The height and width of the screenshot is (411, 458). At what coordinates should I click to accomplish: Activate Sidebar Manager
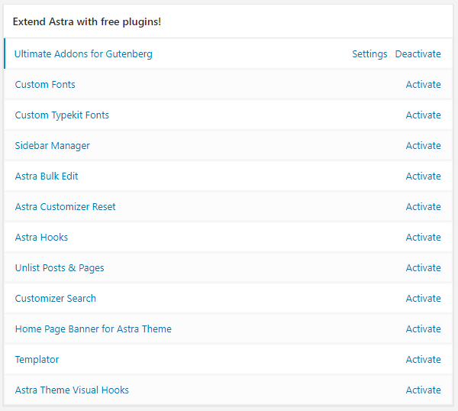point(423,146)
